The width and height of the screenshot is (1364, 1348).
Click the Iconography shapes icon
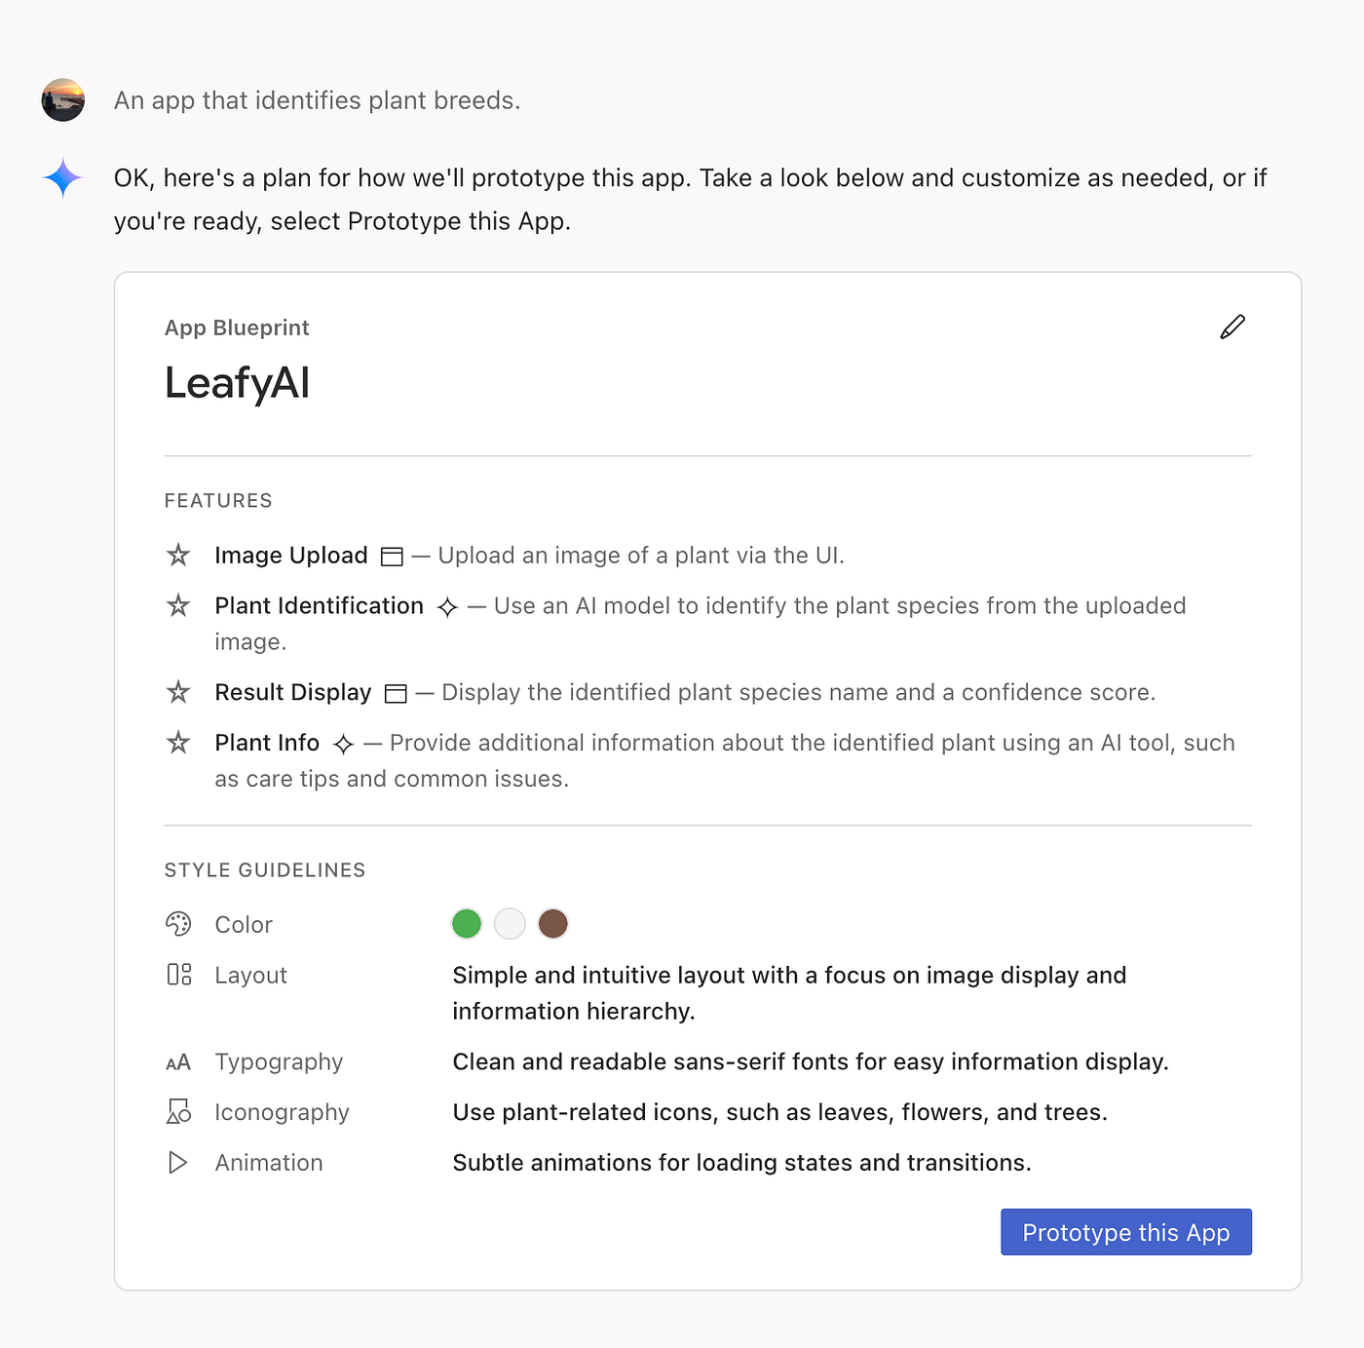click(178, 1112)
